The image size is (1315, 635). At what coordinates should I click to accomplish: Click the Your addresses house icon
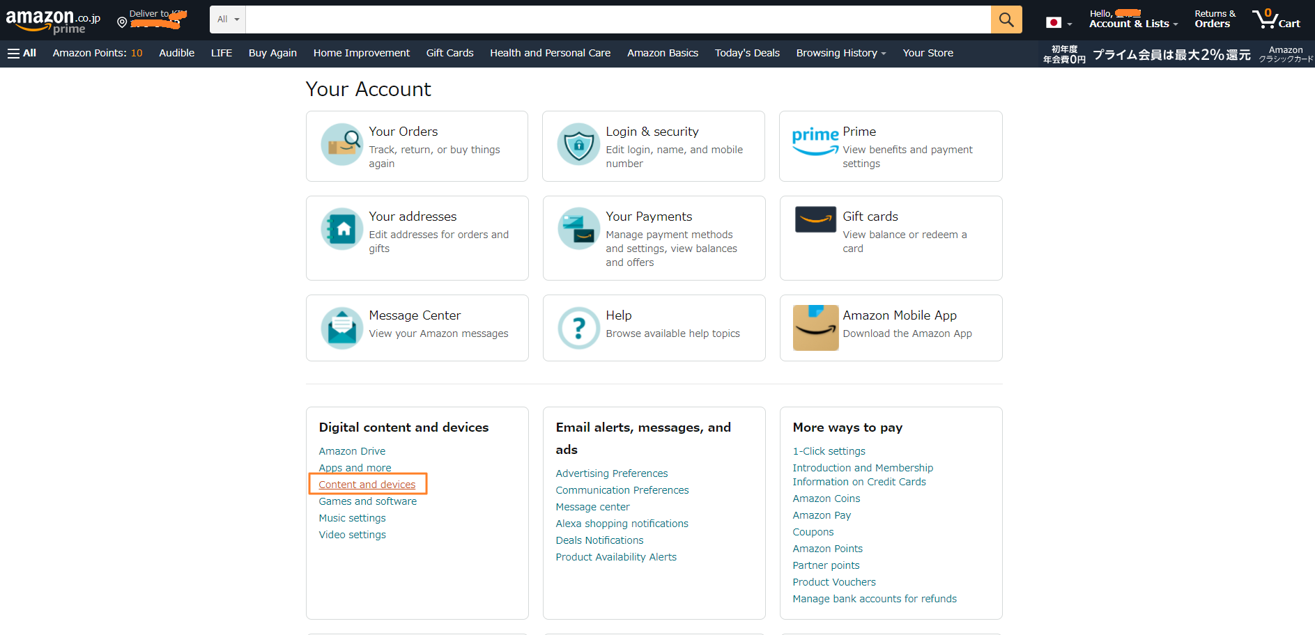(341, 229)
